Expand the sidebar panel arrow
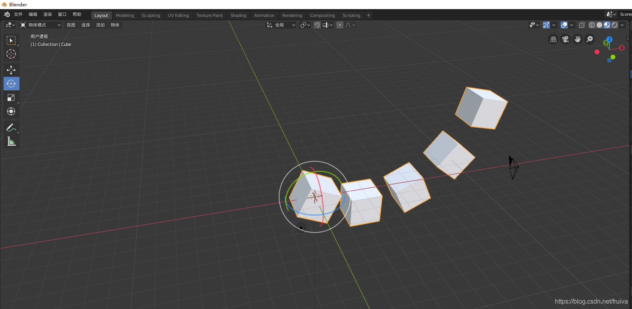This screenshot has height=309, width=632. coord(628,38)
